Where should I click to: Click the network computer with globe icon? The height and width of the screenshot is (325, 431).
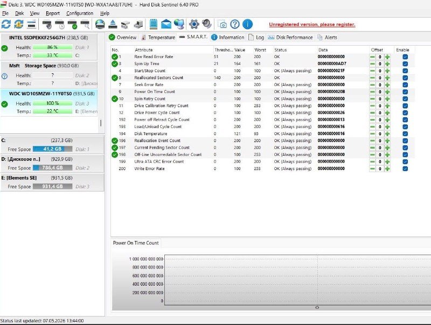pos(179,24)
